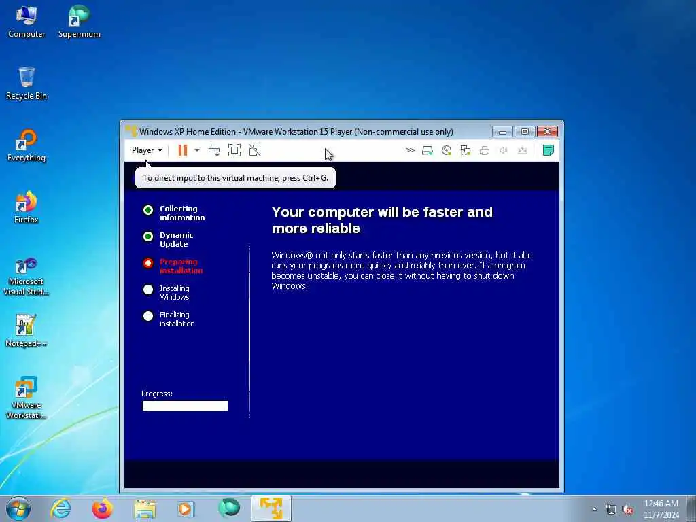Enter full screen mode
Viewport: 696px width, 522px height.
tap(234, 150)
